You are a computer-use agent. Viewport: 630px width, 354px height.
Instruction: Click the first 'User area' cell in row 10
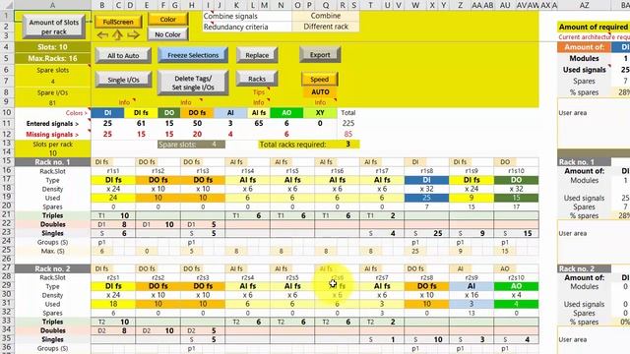(x=573, y=113)
